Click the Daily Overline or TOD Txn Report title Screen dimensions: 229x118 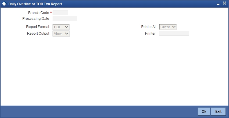(35, 4)
